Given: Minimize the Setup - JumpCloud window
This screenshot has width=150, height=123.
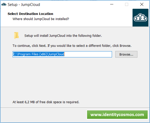Looking at the screenshot, I should [112, 4].
